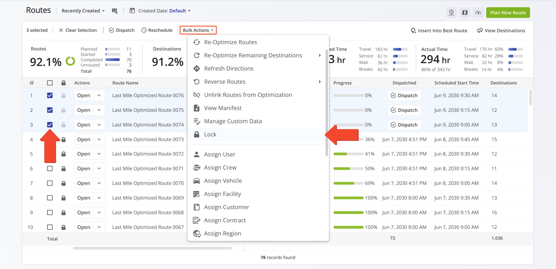Expand the Recently Created dropdown

point(83,11)
